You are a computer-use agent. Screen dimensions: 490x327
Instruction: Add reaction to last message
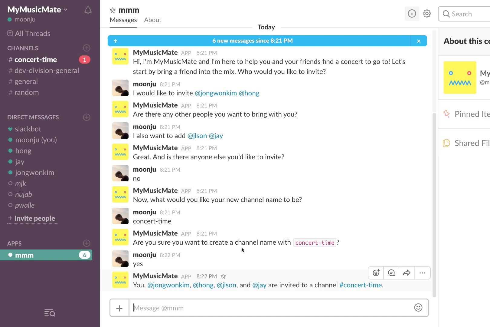[376, 273]
